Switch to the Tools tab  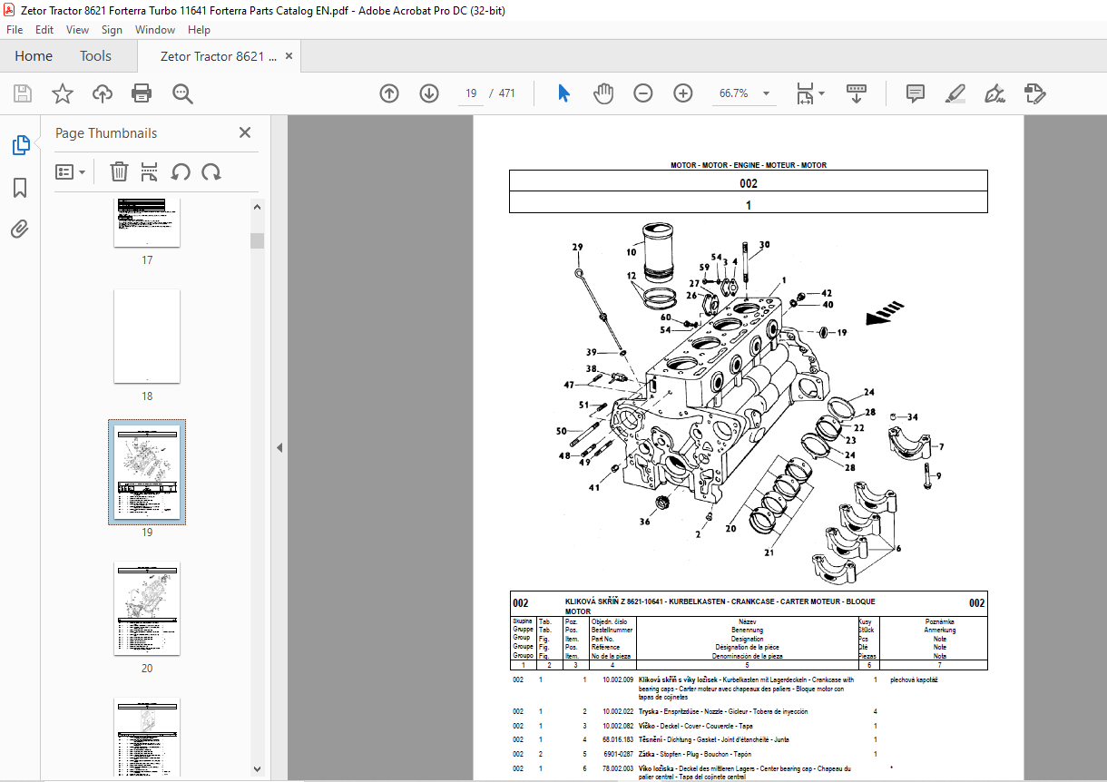pos(95,56)
